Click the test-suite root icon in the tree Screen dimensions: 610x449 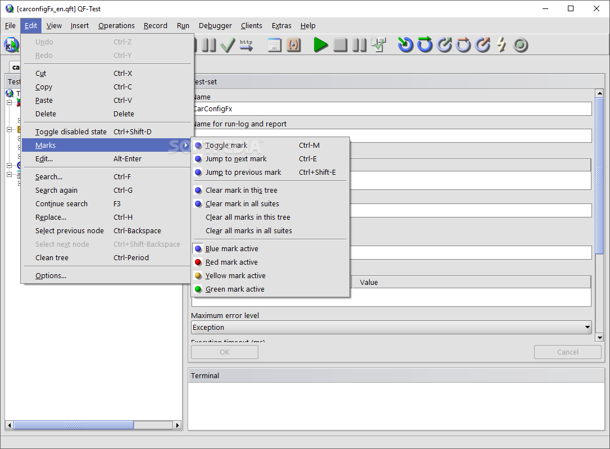pyautogui.click(x=10, y=93)
